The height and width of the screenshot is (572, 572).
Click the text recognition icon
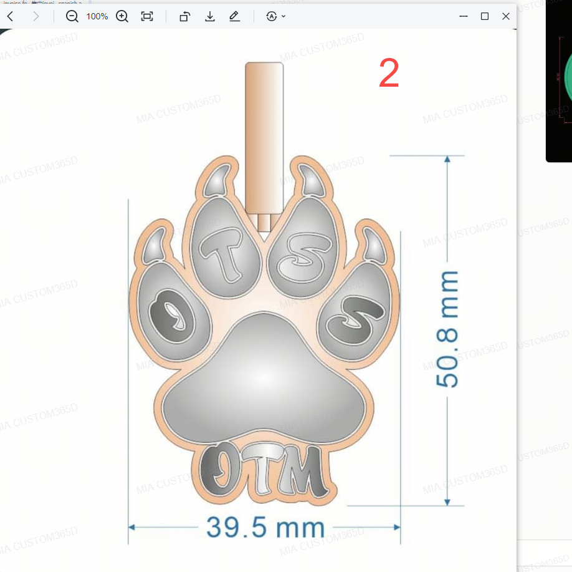pyautogui.click(x=271, y=16)
